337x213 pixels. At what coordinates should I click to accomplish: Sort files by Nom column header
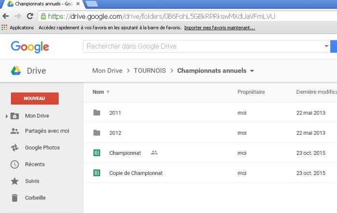(98, 92)
